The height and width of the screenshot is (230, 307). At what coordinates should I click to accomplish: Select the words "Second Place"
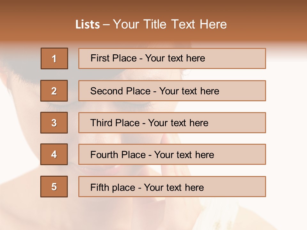pos(120,91)
